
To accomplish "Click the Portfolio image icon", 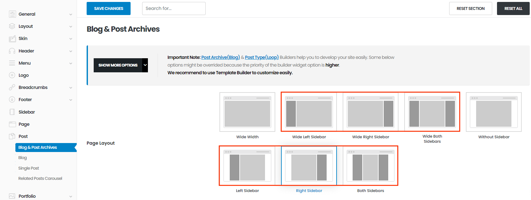I will tap(12, 196).
